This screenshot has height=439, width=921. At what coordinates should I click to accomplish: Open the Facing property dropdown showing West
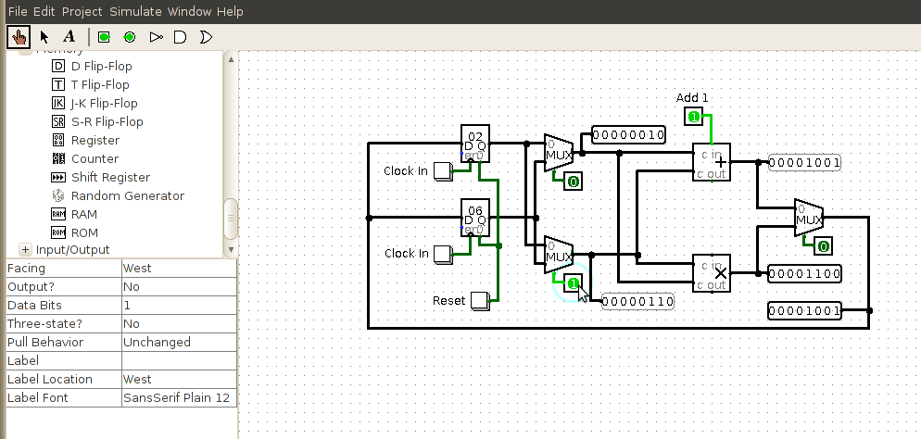click(178, 268)
